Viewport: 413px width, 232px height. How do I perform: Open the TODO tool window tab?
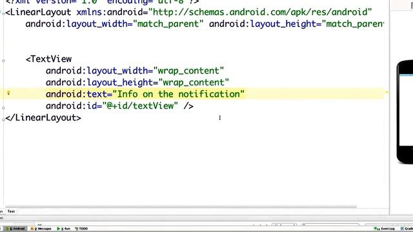coord(81,229)
